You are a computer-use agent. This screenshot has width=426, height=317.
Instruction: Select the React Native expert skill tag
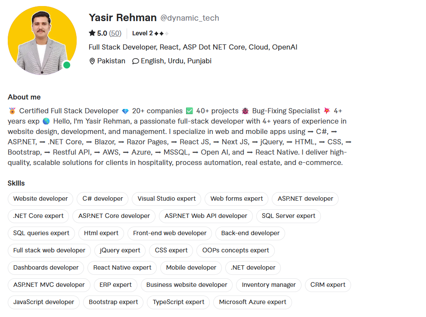[x=121, y=267]
